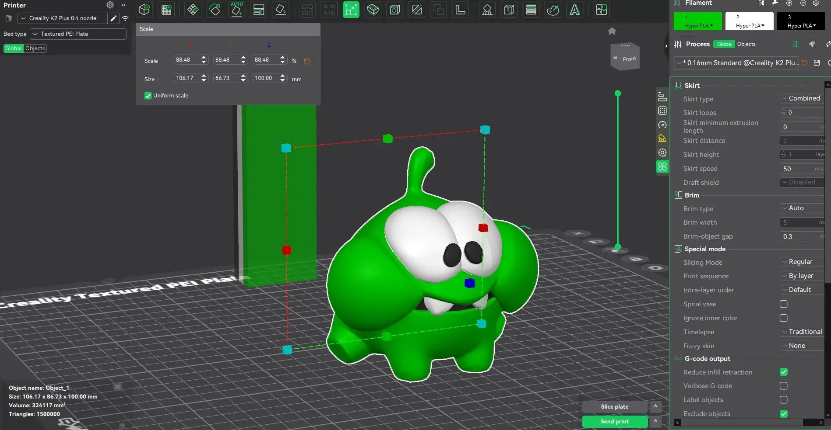Image resolution: width=831 pixels, height=430 pixels.
Task: Select the Process Global tab
Action: point(724,44)
